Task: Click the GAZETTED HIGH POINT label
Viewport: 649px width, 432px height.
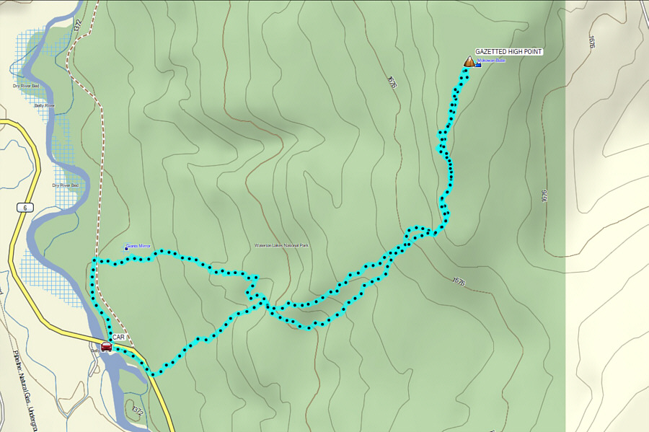Action: pos(508,52)
